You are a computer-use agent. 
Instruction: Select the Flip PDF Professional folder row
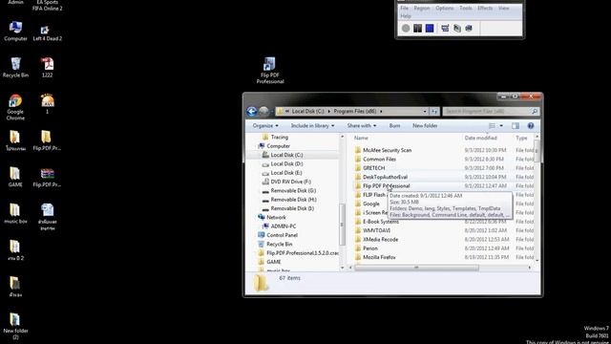tap(443, 186)
